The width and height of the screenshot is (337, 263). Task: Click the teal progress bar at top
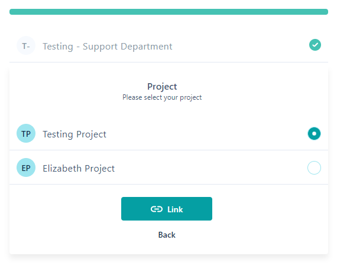pos(168,12)
